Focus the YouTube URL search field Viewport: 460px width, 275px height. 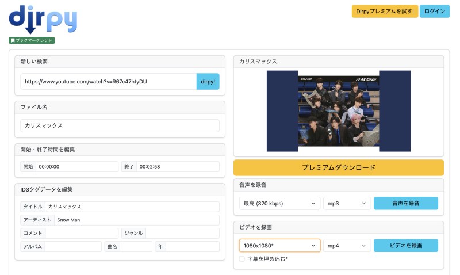tap(108, 82)
